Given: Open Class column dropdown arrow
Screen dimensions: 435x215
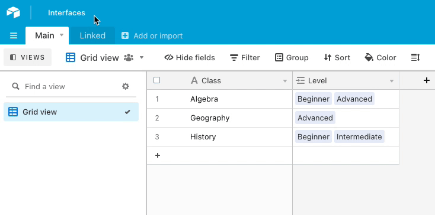Looking at the screenshot, I should coord(284,81).
